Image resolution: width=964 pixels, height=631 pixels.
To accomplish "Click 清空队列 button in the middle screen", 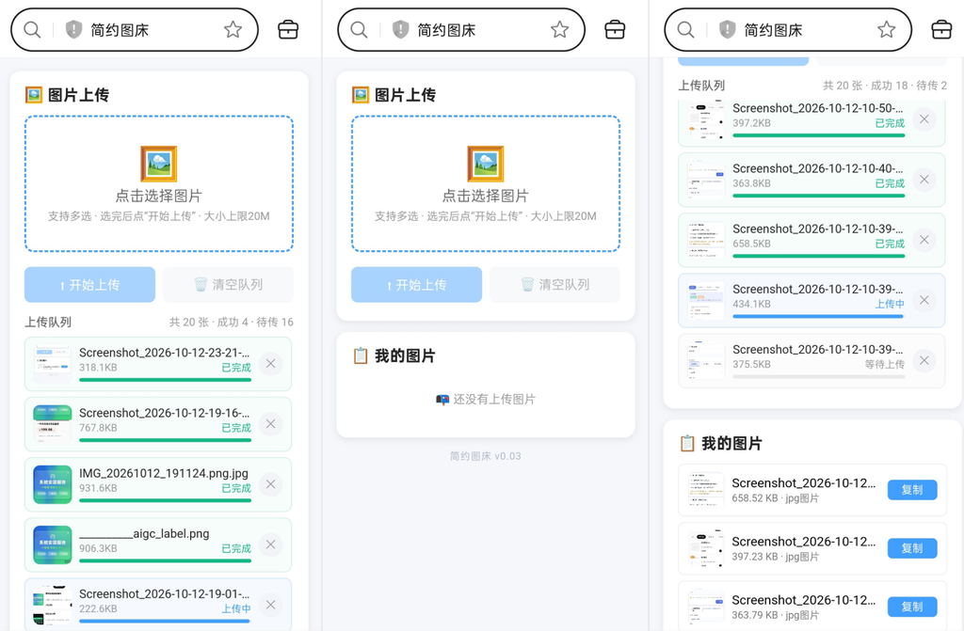I will tap(555, 285).
